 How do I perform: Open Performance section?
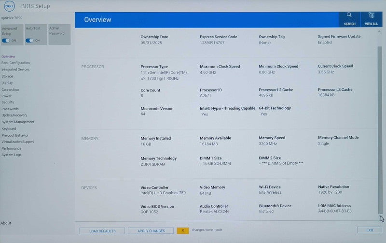pyautogui.click(x=11, y=148)
